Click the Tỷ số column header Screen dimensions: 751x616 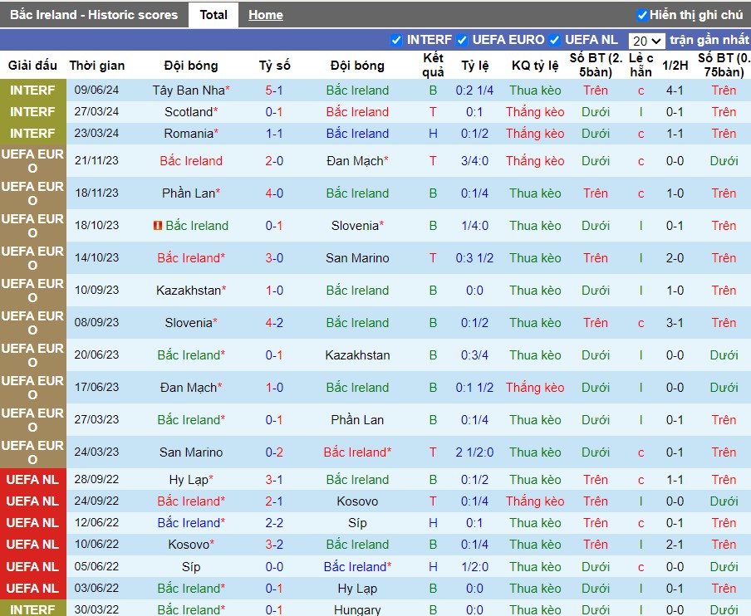tap(274, 65)
